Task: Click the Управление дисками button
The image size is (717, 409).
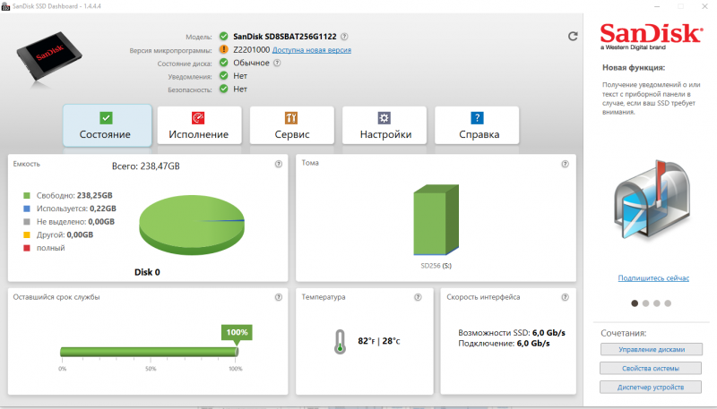Action: tap(652, 349)
